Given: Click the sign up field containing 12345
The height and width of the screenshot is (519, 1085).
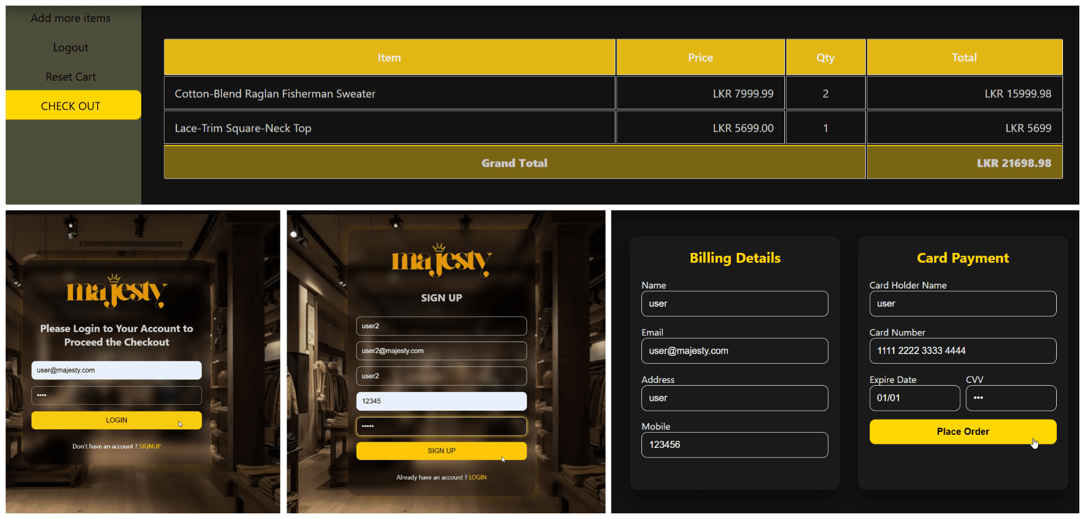Looking at the screenshot, I should [441, 401].
